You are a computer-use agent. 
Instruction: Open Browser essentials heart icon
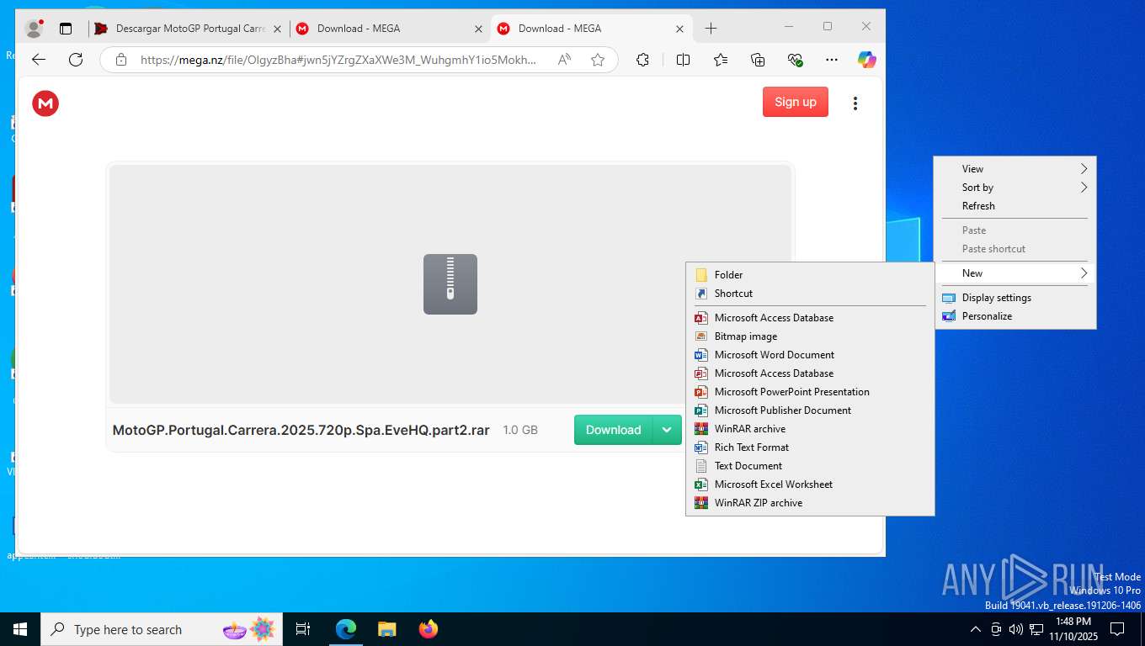click(x=796, y=60)
